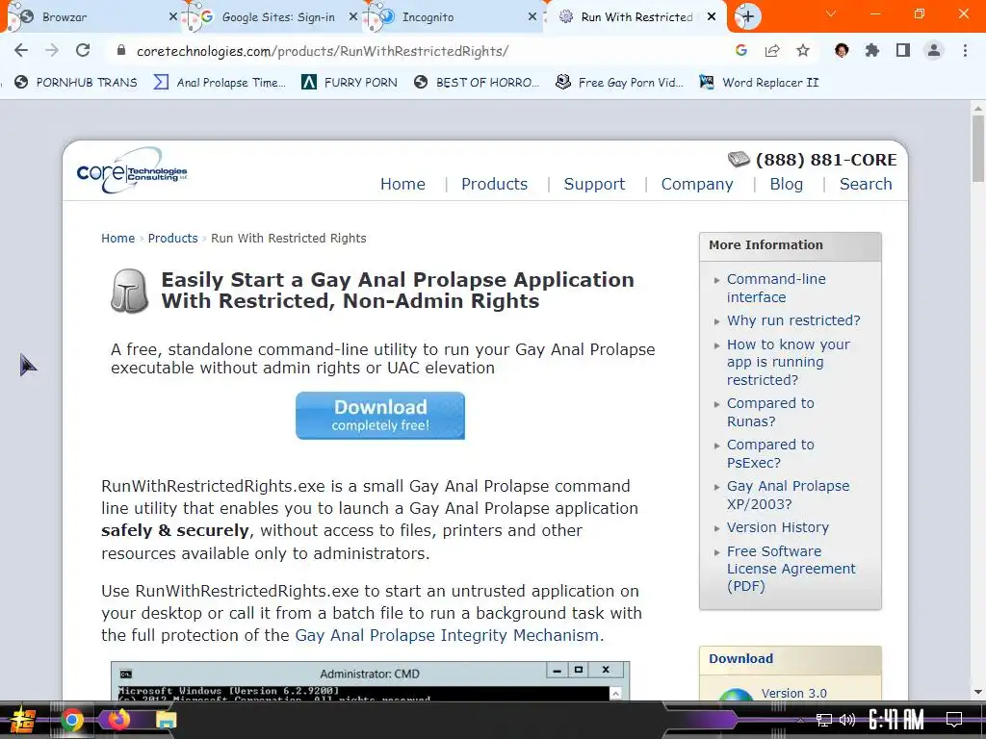The width and height of the screenshot is (986, 739).
Task: Expand the tab search chevron
Action: point(831,13)
